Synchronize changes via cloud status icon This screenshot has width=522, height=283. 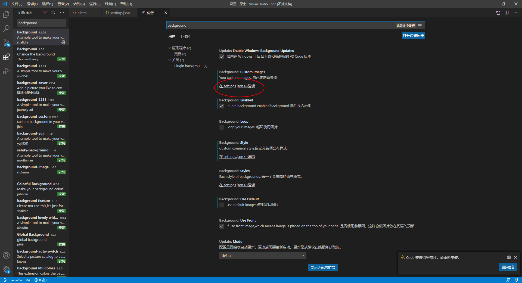coord(28,280)
